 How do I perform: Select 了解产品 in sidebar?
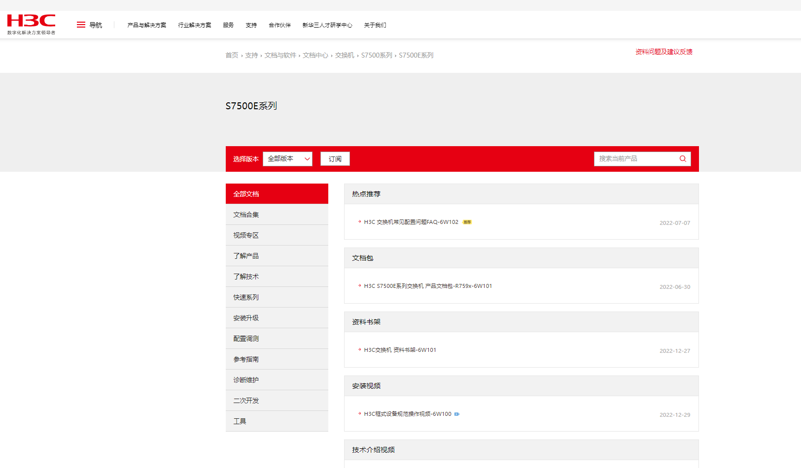(277, 256)
